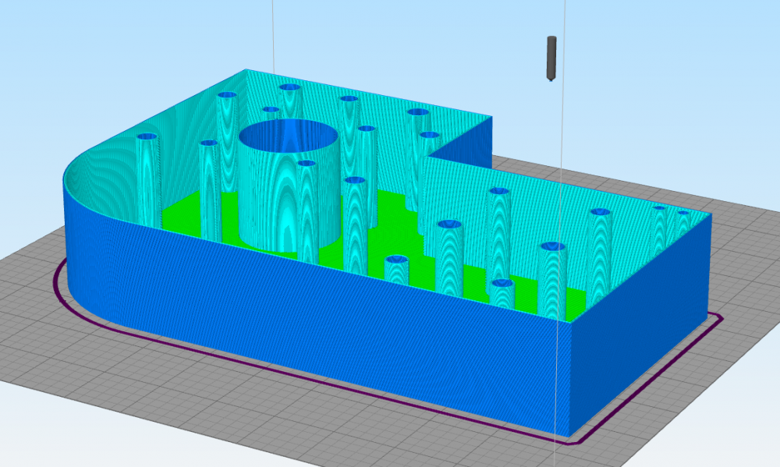The height and width of the screenshot is (467, 780).
Task: Select the large circular opening of the big cylinder
Action: click(289, 135)
